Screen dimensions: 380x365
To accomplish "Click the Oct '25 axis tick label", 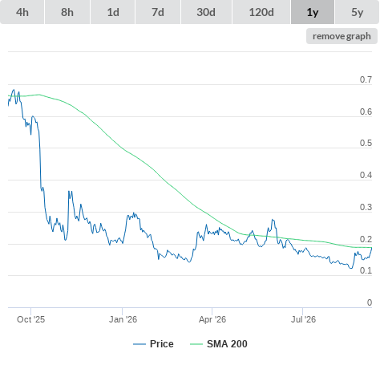I will (30, 319).
